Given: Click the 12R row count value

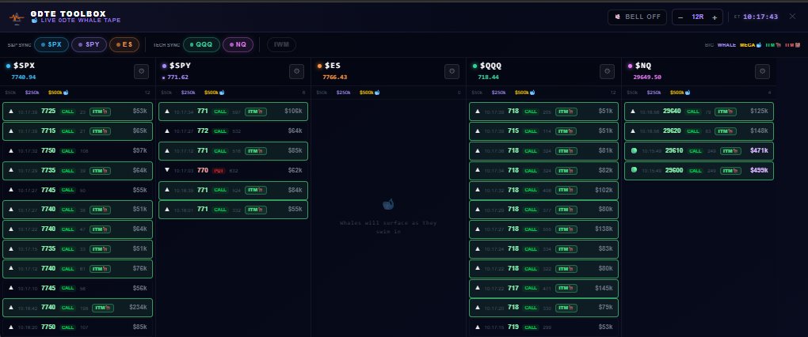Looking at the screenshot, I should pos(697,17).
